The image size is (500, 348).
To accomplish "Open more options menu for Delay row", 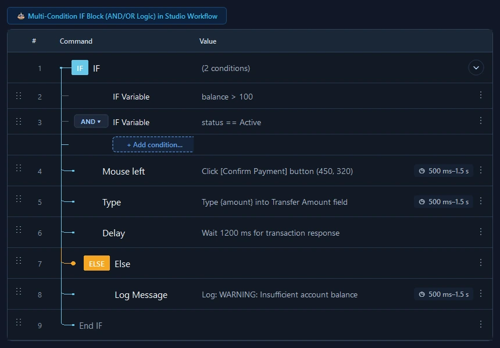I will [481, 232].
